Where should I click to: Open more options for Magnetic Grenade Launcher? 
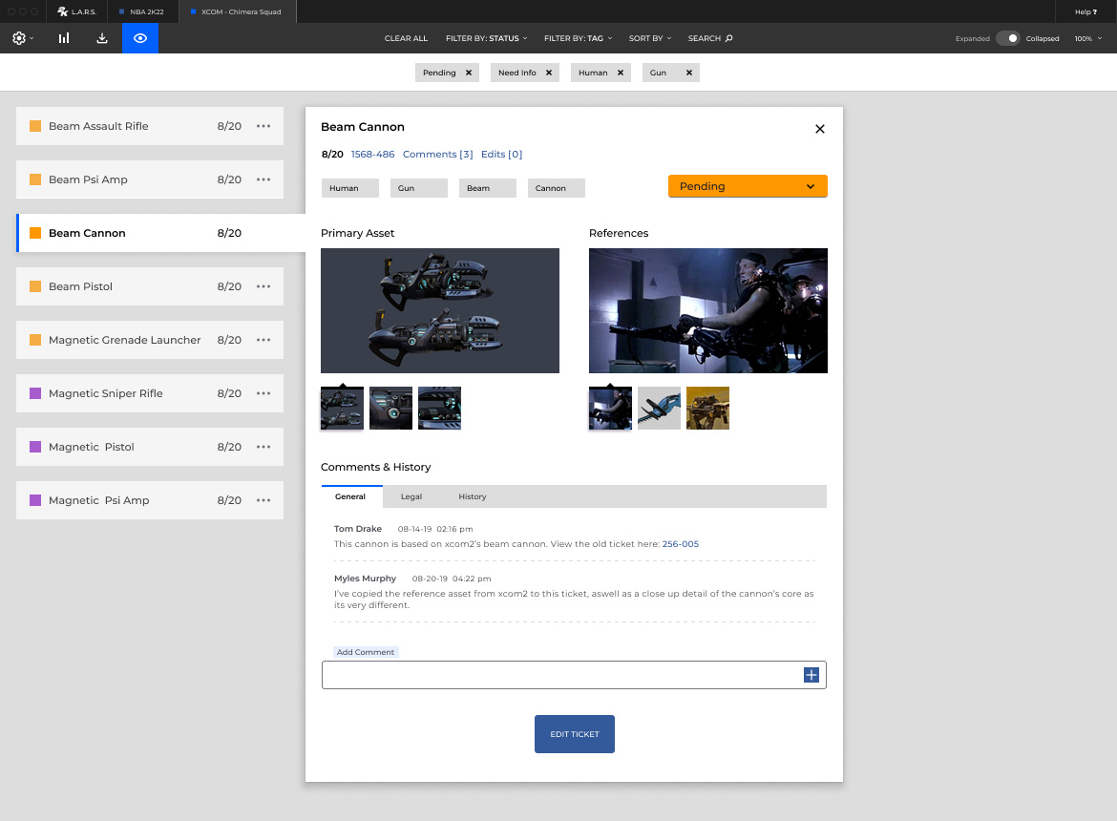click(x=263, y=340)
